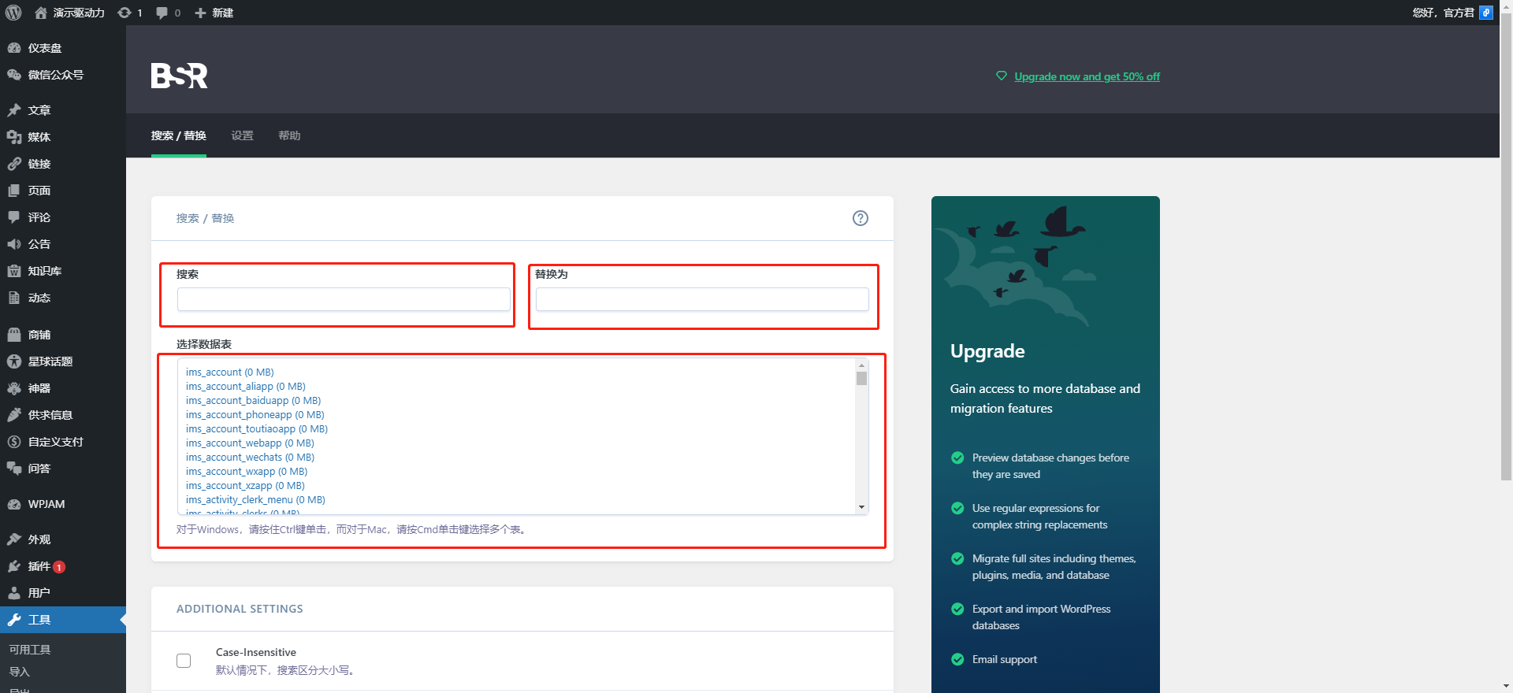1513x693 pixels.
Task: Open 媒体 media library in sidebar
Action: point(39,137)
